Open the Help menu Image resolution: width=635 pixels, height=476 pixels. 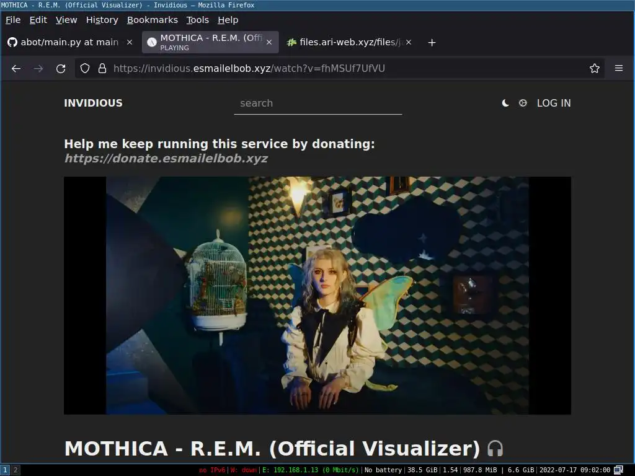tap(228, 20)
